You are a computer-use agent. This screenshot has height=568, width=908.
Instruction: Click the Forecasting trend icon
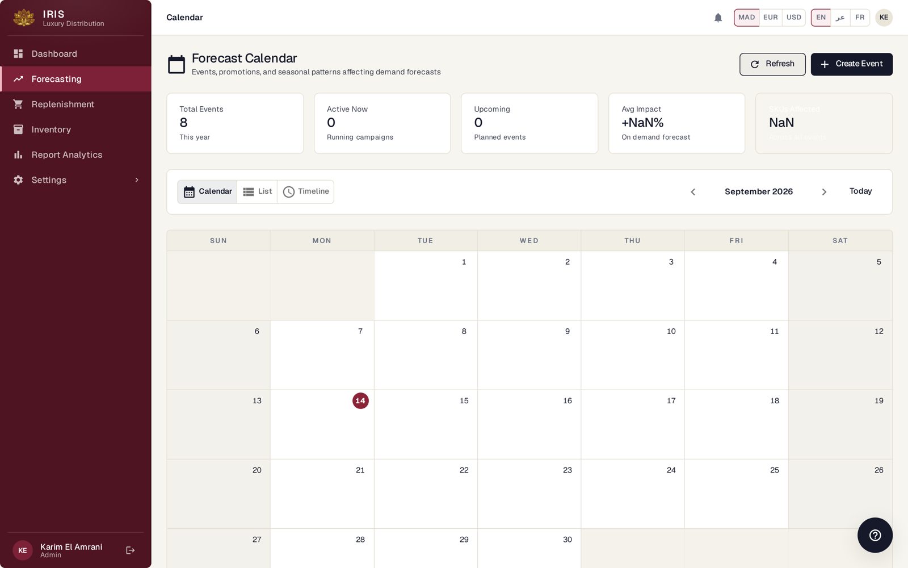[18, 79]
